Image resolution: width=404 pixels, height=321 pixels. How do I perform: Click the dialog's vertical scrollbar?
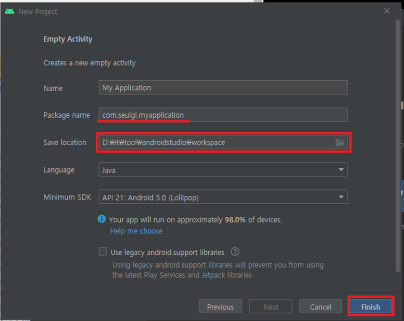tap(398, 146)
